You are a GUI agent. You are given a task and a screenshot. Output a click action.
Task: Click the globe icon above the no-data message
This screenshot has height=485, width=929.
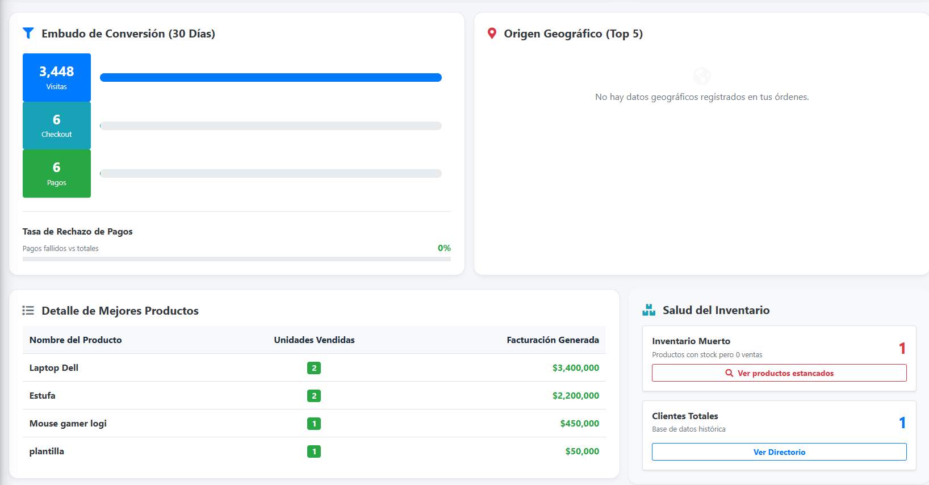tap(702, 76)
